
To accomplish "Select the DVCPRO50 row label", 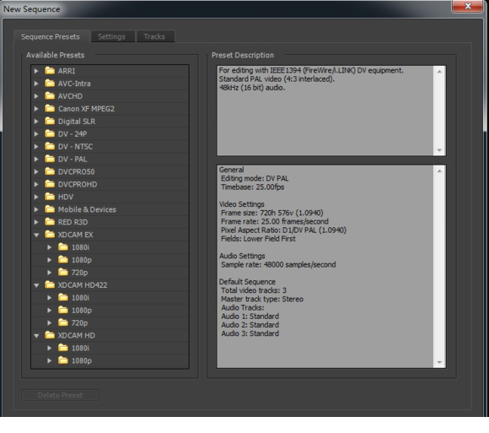I will [76, 171].
